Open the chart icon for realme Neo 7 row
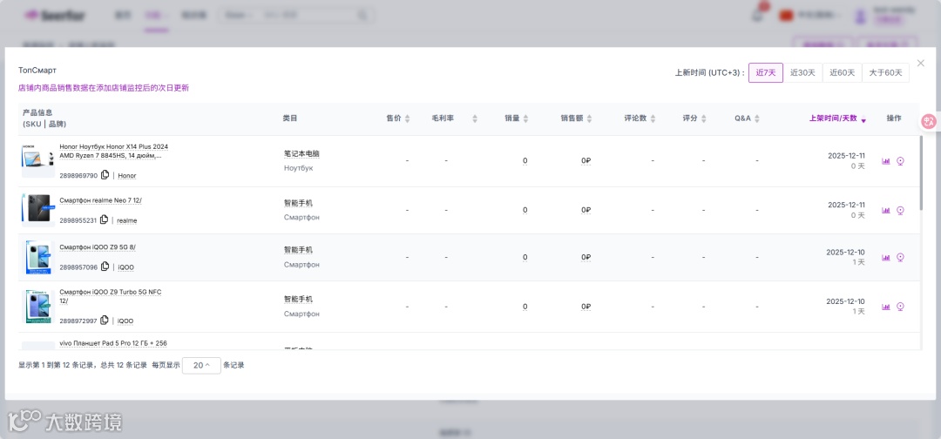The height and width of the screenshot is (439, 941). pyautogui.click(x=886, y=210)
